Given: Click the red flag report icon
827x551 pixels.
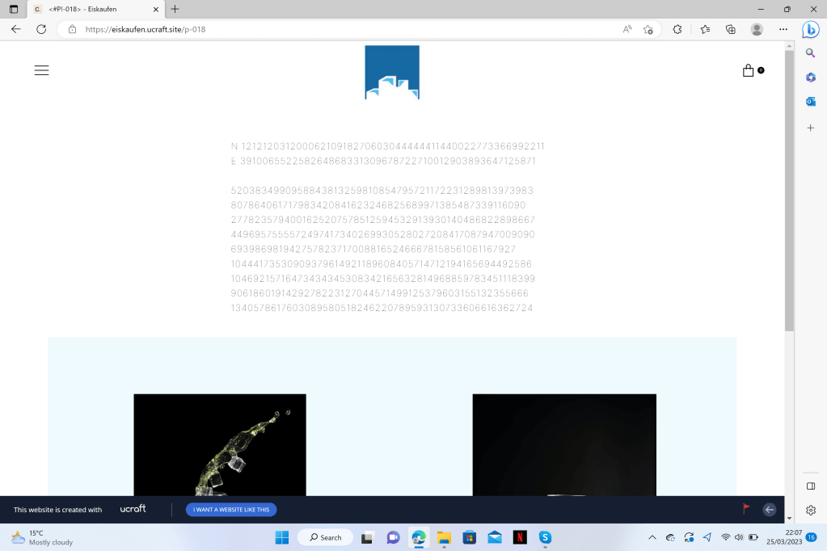Looking at the screenshot, I should (x=745, y=509).
